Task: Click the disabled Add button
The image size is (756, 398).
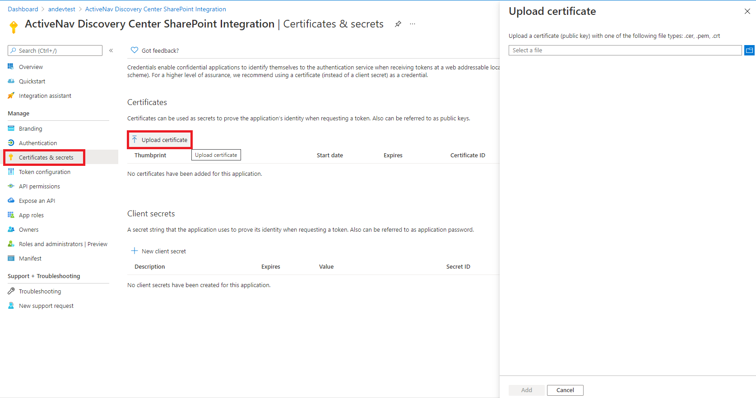Action: pyautogui.click(x=527, y=390)
